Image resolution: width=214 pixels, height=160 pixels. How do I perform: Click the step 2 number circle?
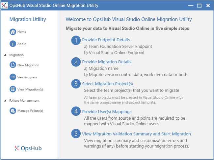click(76, 62)
